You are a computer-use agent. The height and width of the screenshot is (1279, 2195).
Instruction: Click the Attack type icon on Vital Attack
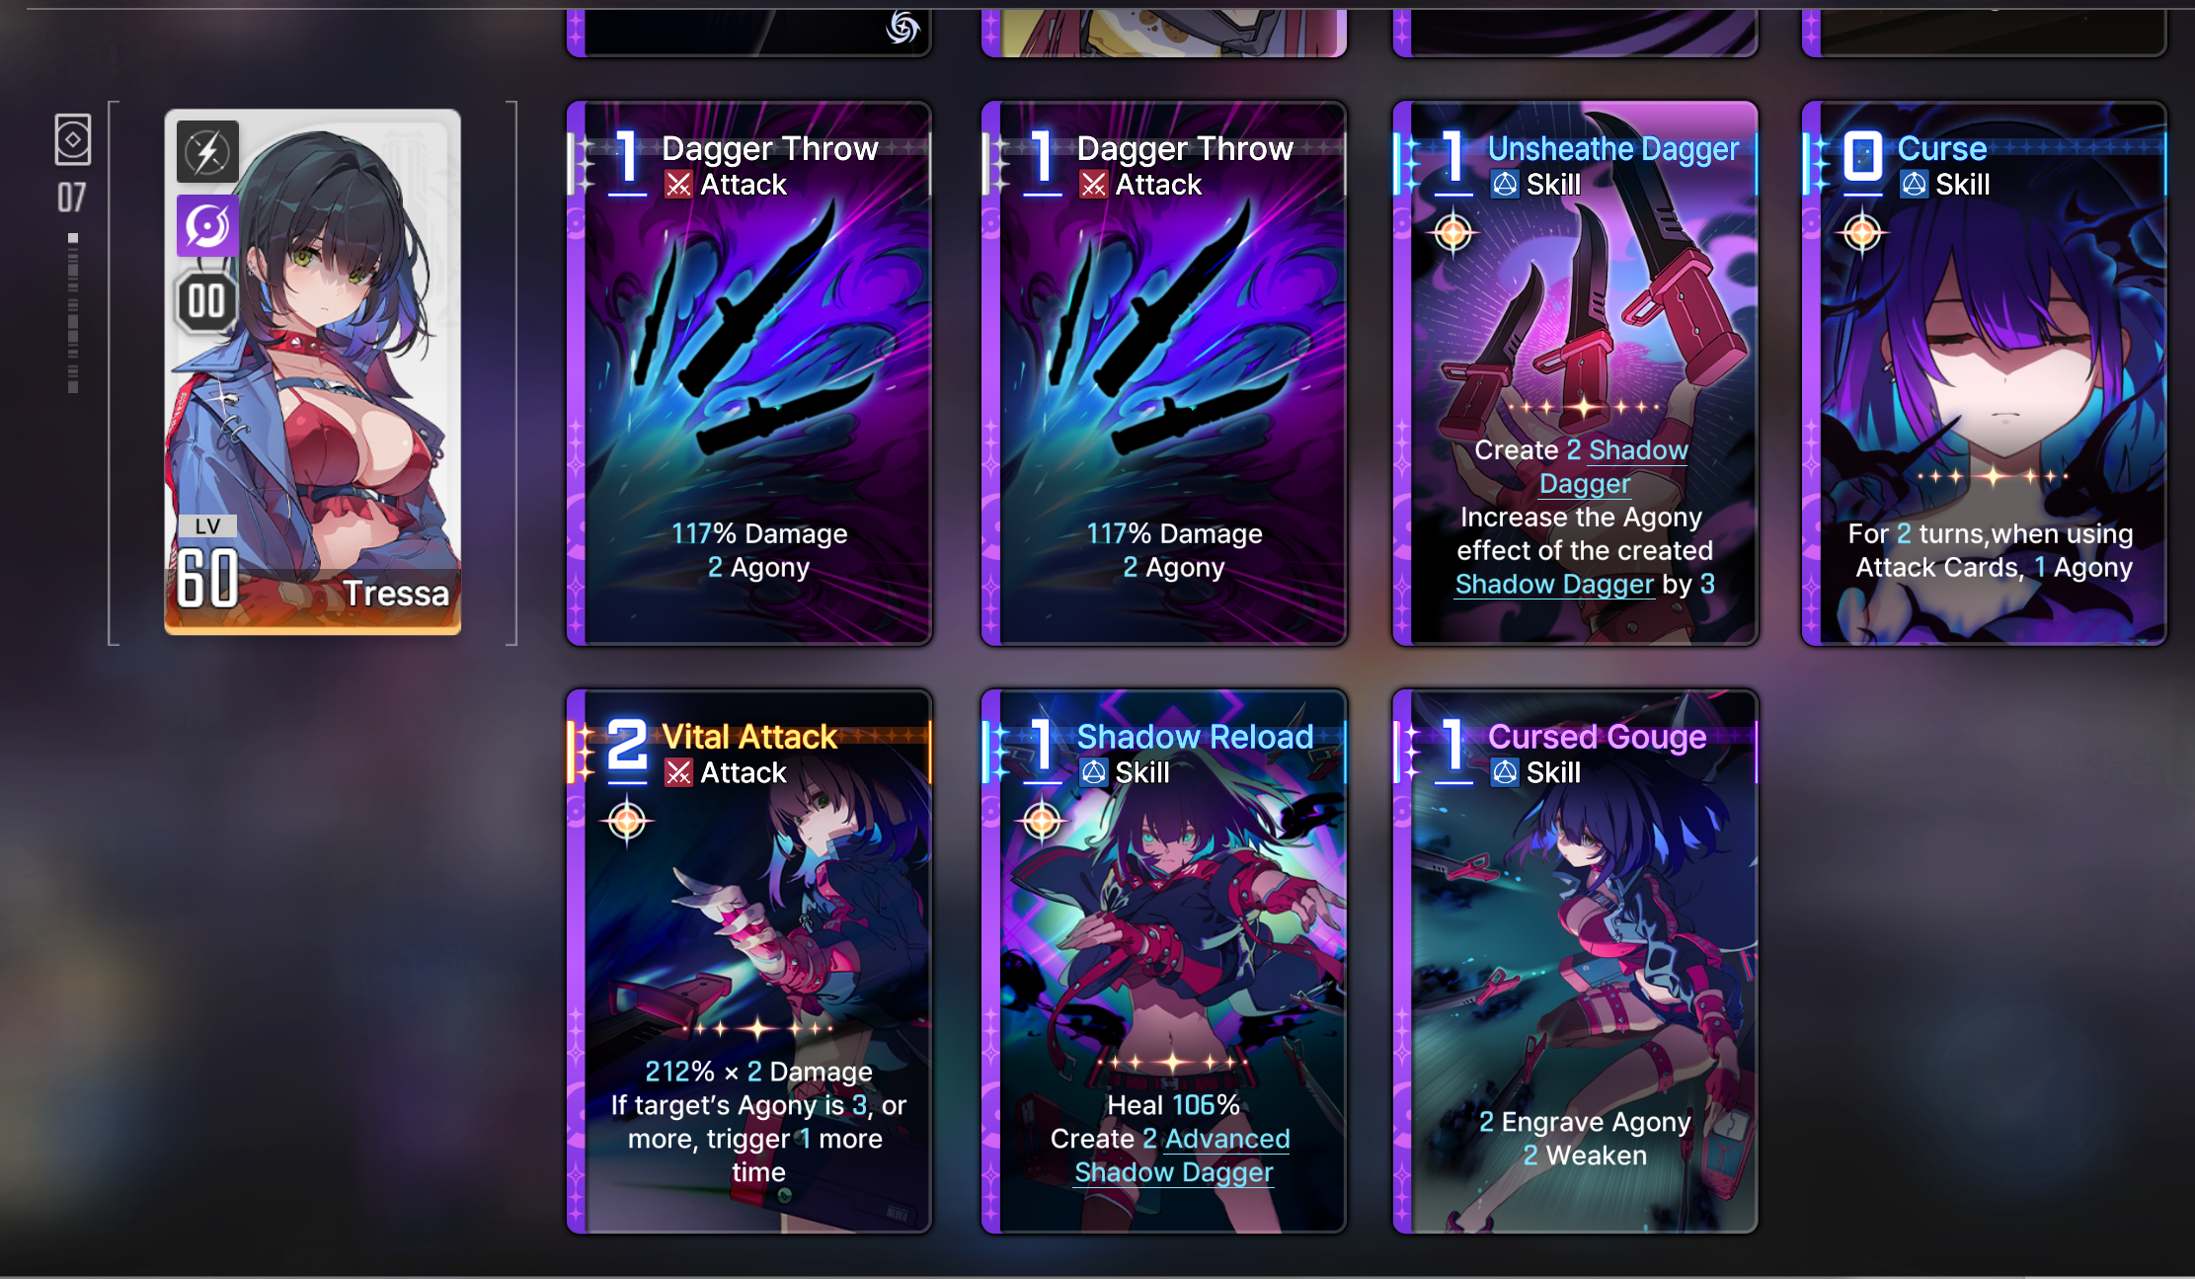(x=678, y=772)
